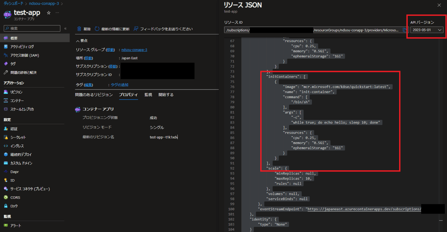Open the eventStreamEndpoint URL in JSON

click(364, 209)
